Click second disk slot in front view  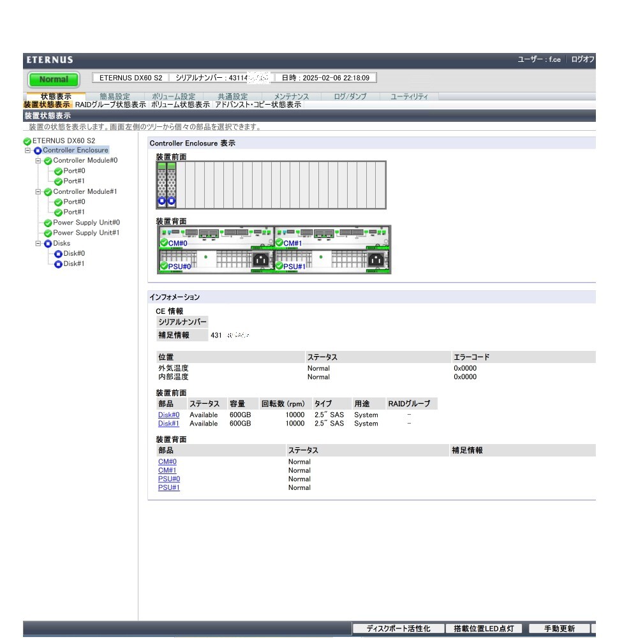(171, 185)
